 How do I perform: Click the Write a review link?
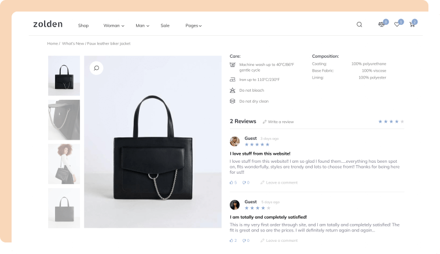278,122
